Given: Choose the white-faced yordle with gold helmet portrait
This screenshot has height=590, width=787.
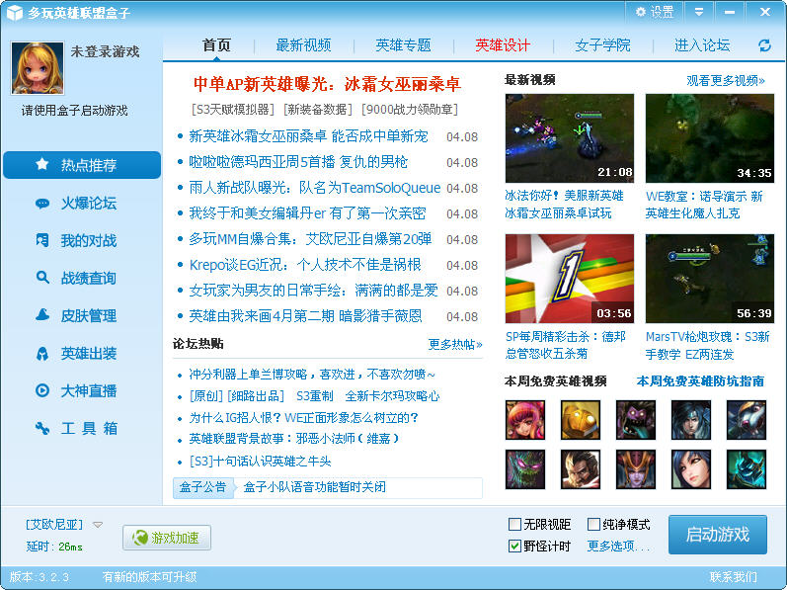Looking at the screenshot, I should 747,420.
